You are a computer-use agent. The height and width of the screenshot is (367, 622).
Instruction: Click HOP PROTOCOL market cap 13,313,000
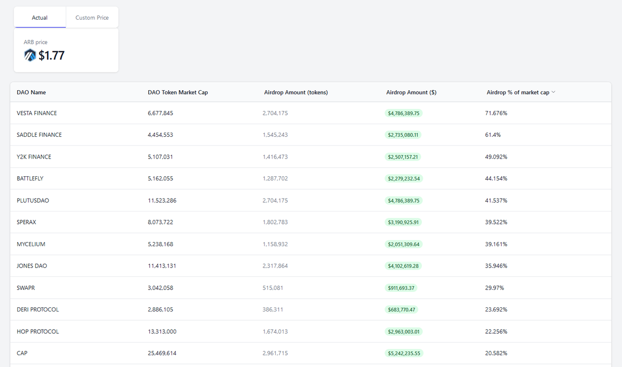point(162,331)
